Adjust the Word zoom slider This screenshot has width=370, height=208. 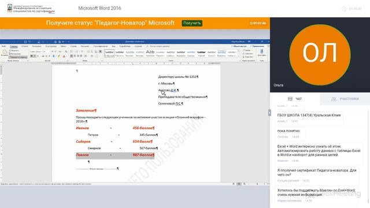tap(257, 184)
